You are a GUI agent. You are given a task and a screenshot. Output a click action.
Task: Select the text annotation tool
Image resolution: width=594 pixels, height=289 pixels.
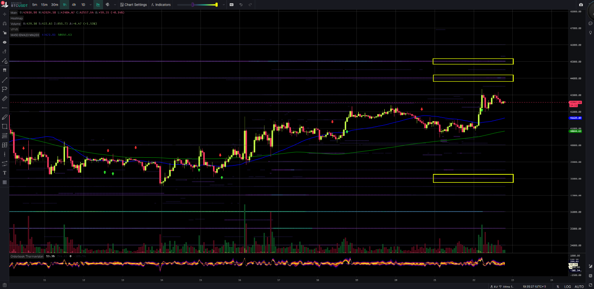5,173
